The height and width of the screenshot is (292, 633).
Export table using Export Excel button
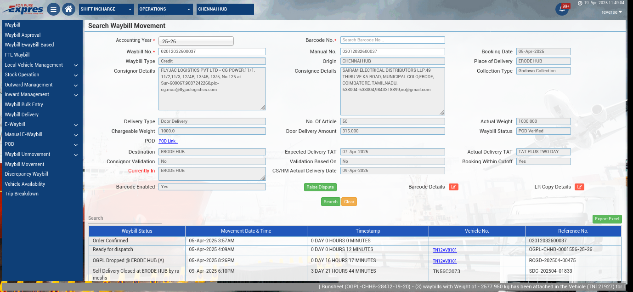click(607, 219)
